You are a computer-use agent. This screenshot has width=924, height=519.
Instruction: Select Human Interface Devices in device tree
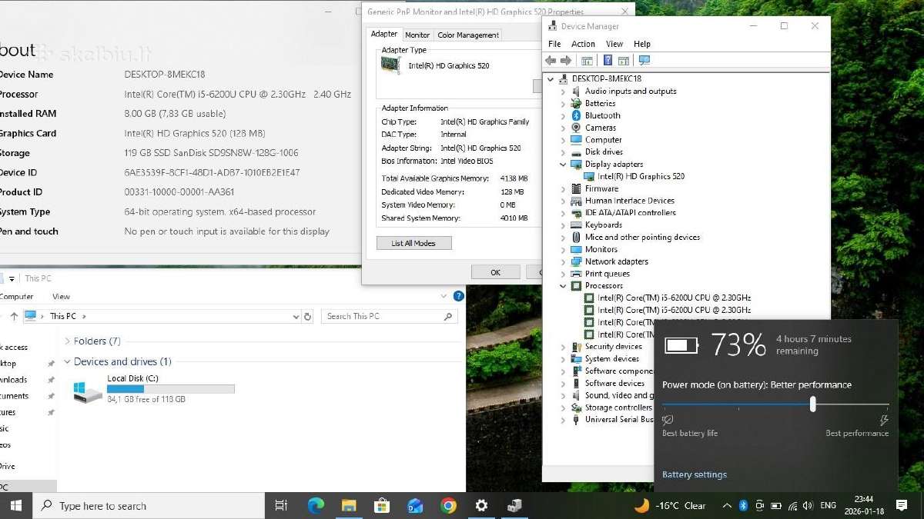629,201
